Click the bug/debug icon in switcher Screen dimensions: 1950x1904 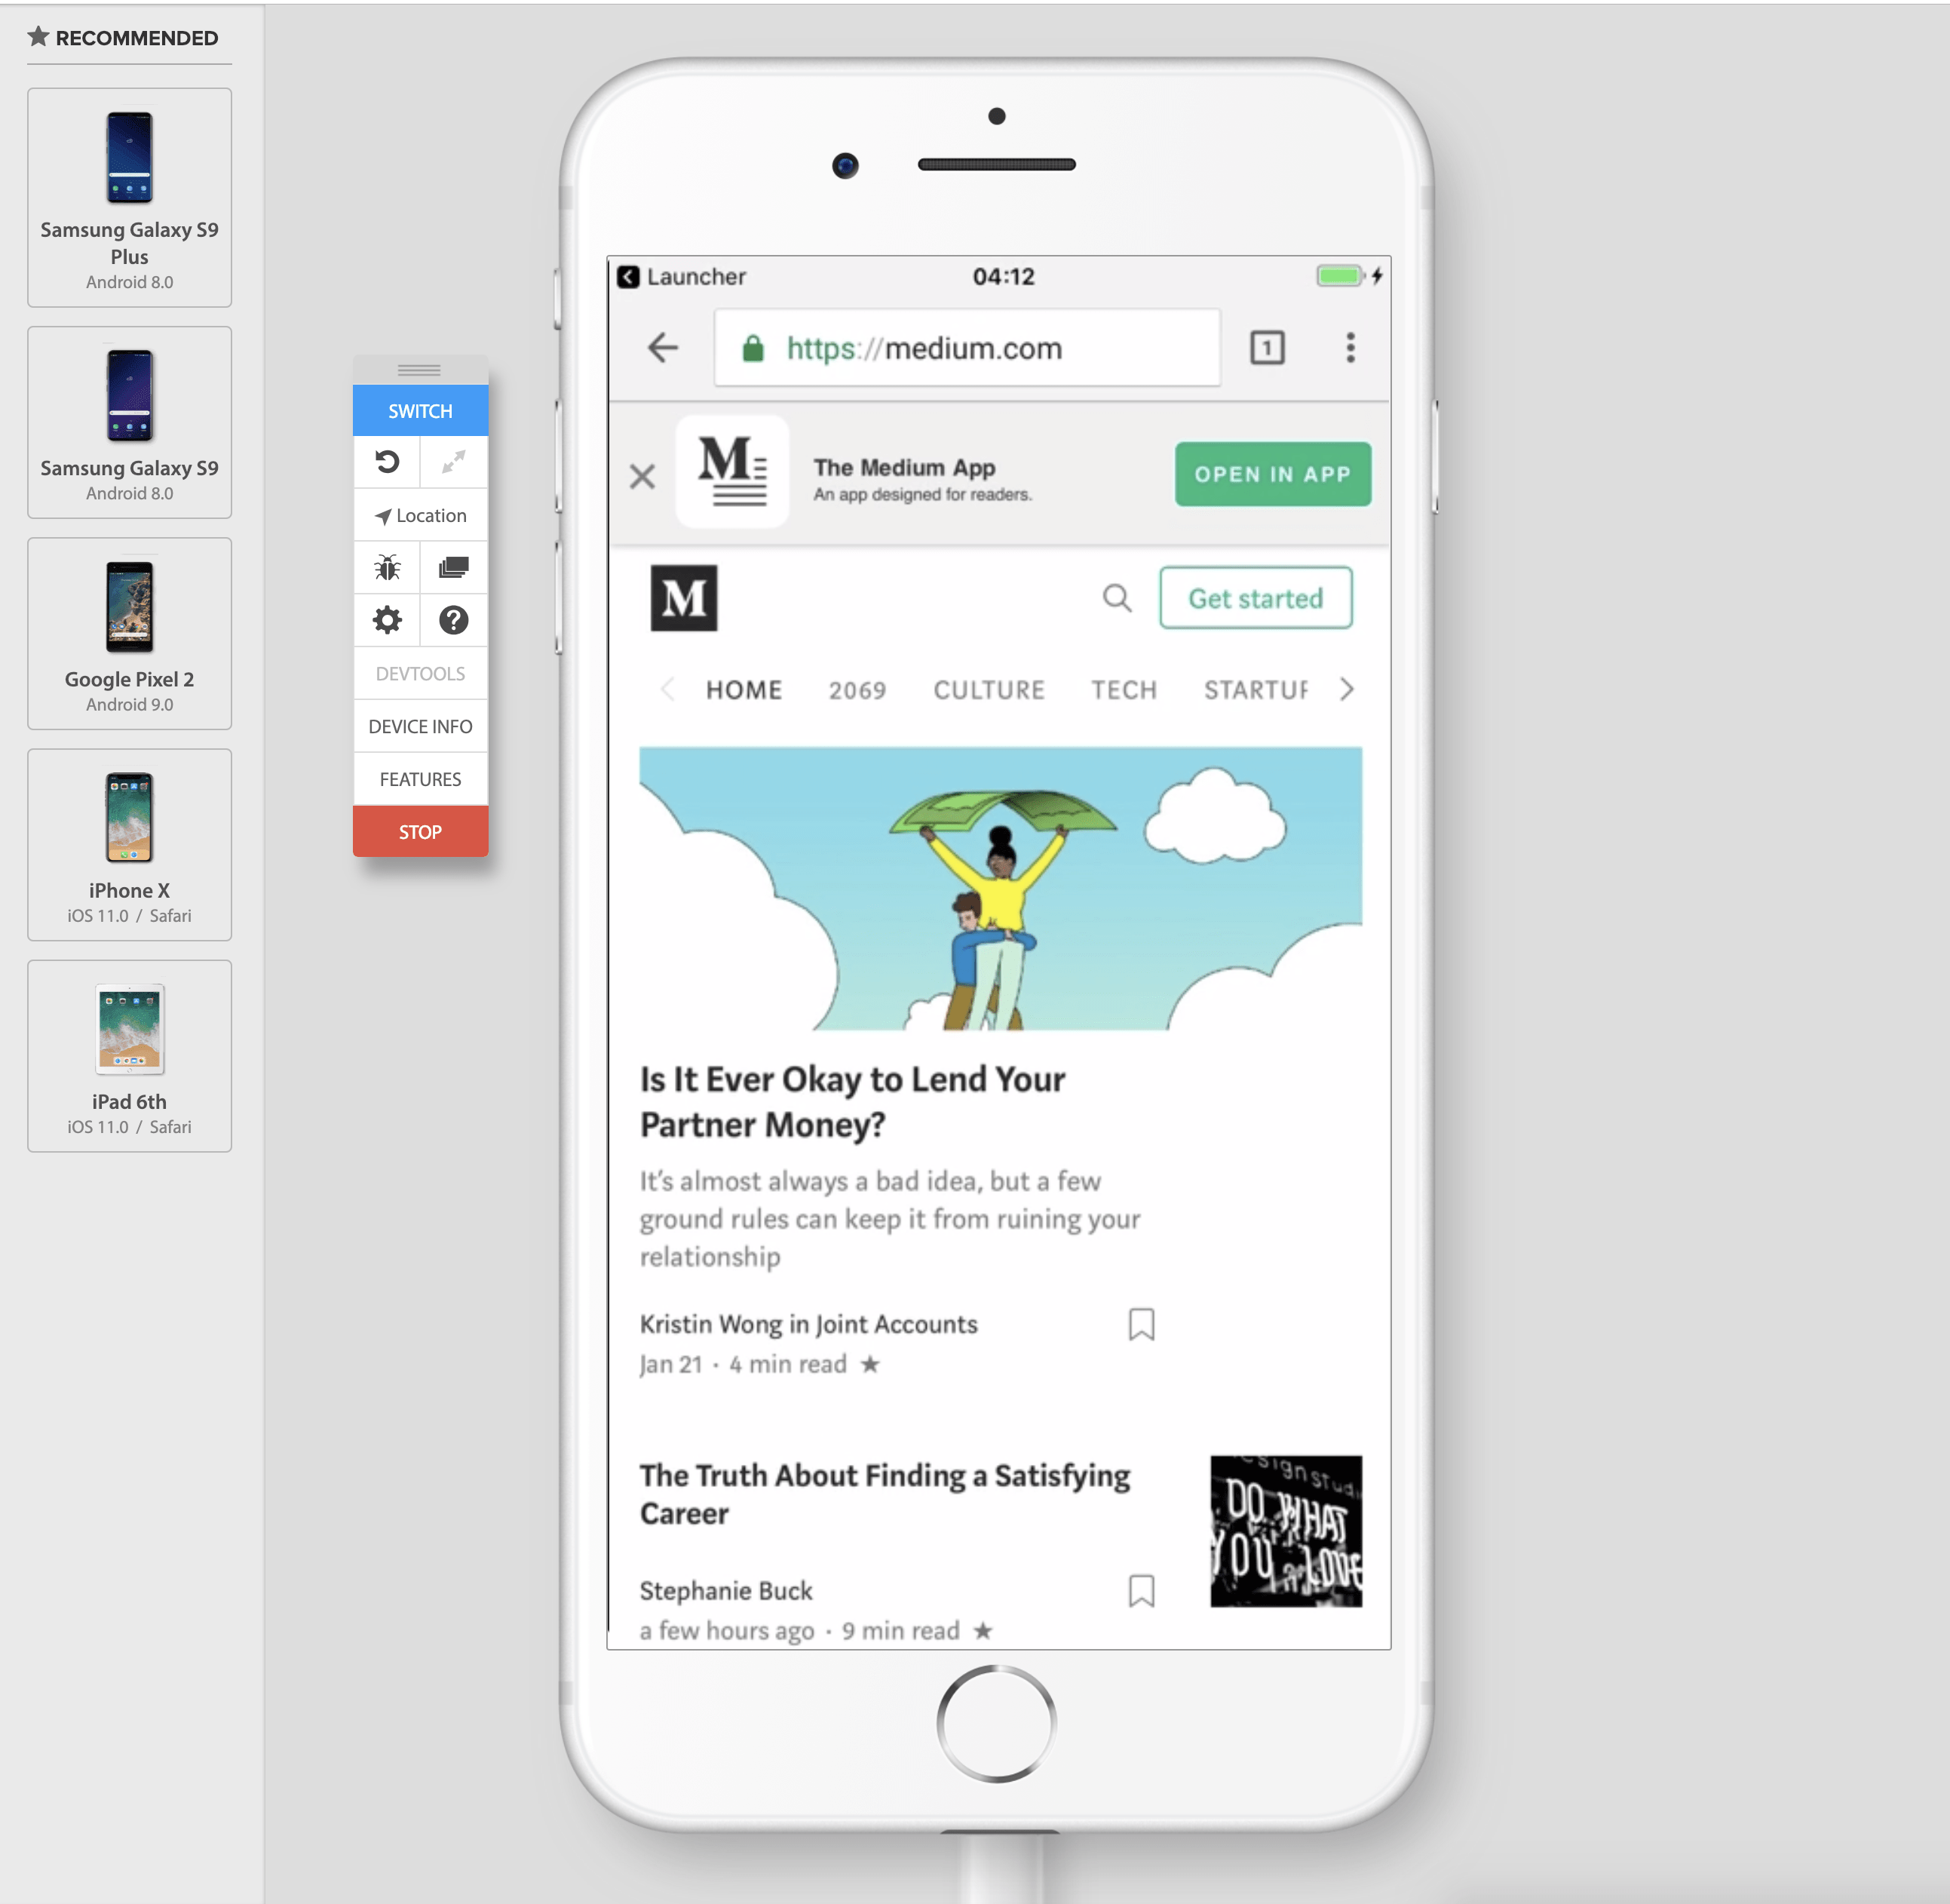387,567
